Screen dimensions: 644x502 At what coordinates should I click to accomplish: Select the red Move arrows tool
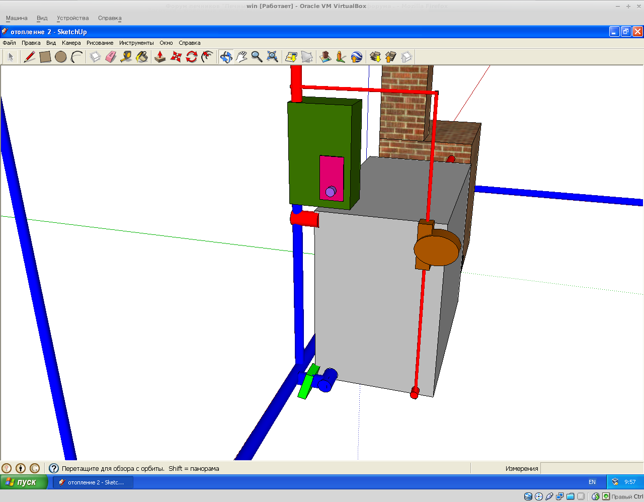tap(176, 57)
